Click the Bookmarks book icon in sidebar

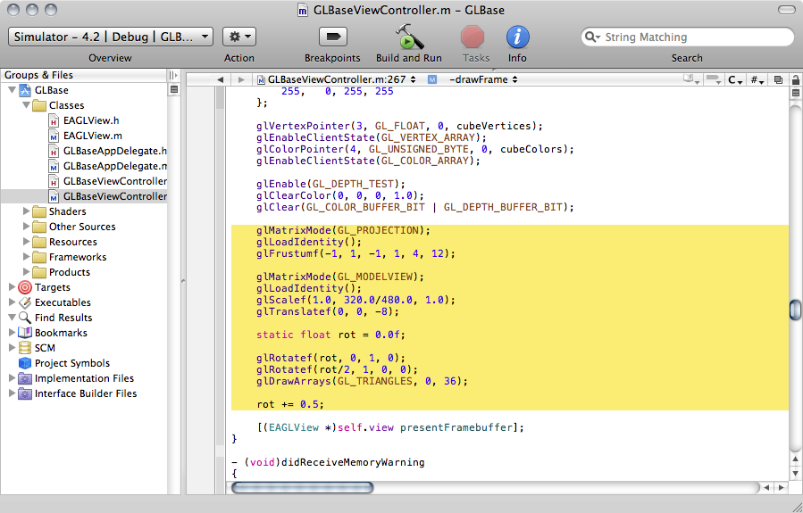pos(25,333)
